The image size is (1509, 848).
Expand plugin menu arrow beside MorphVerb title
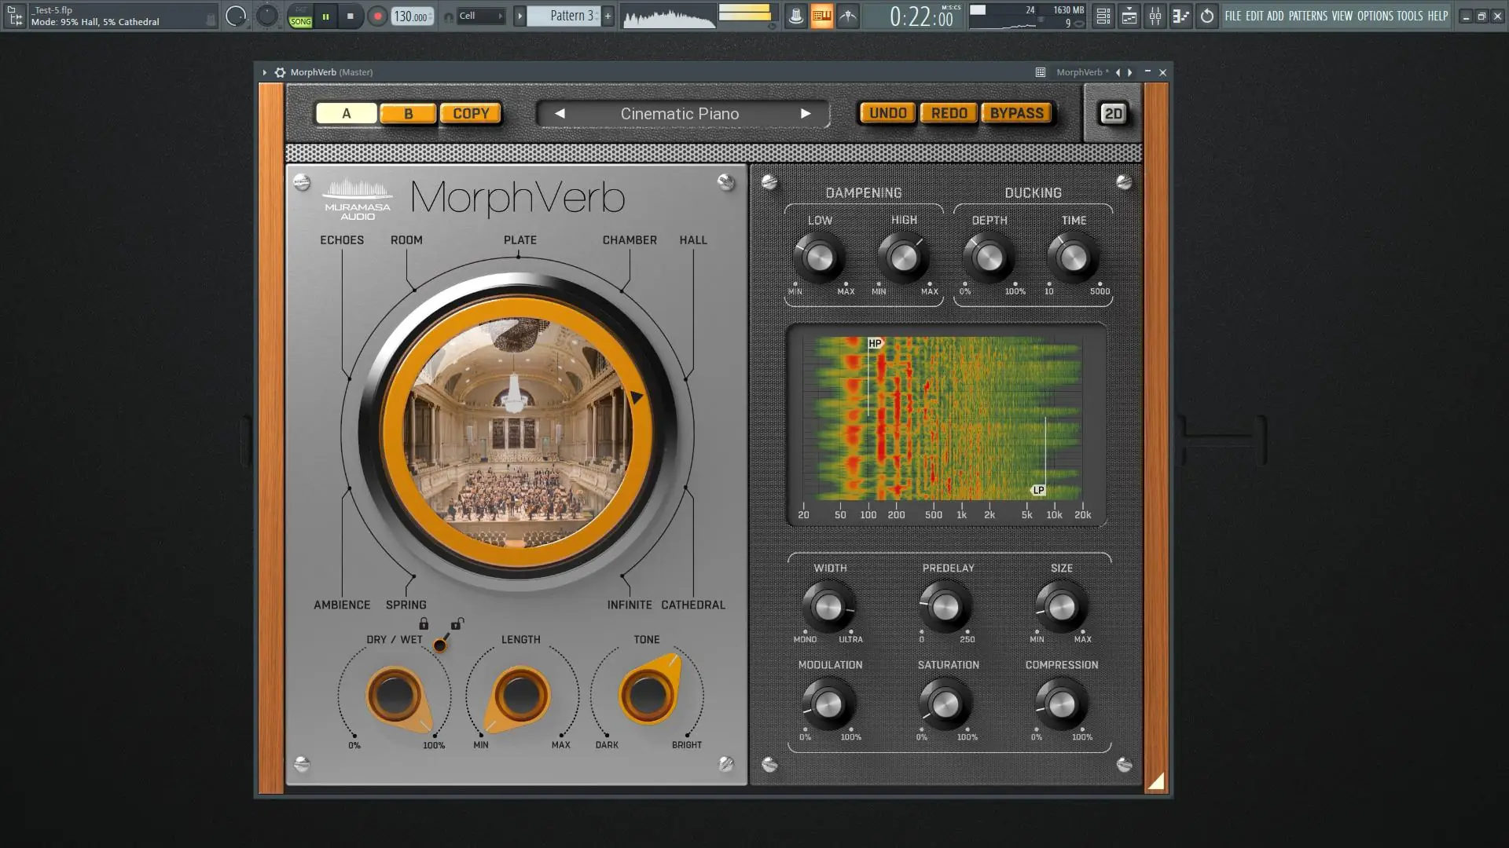point(264,72)
